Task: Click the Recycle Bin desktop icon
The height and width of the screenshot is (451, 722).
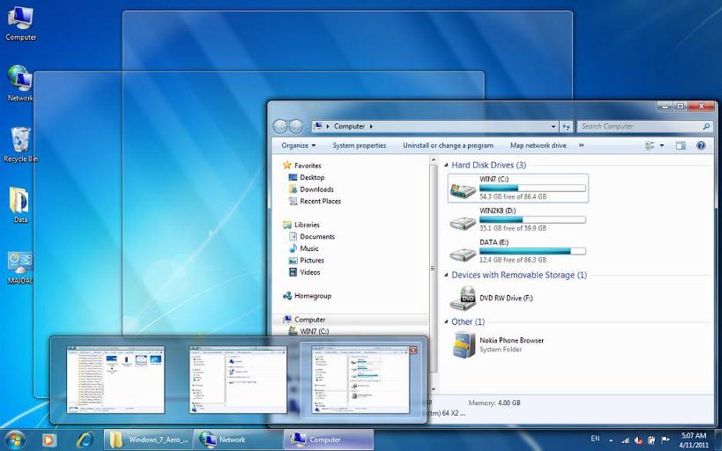Action: 20,145
